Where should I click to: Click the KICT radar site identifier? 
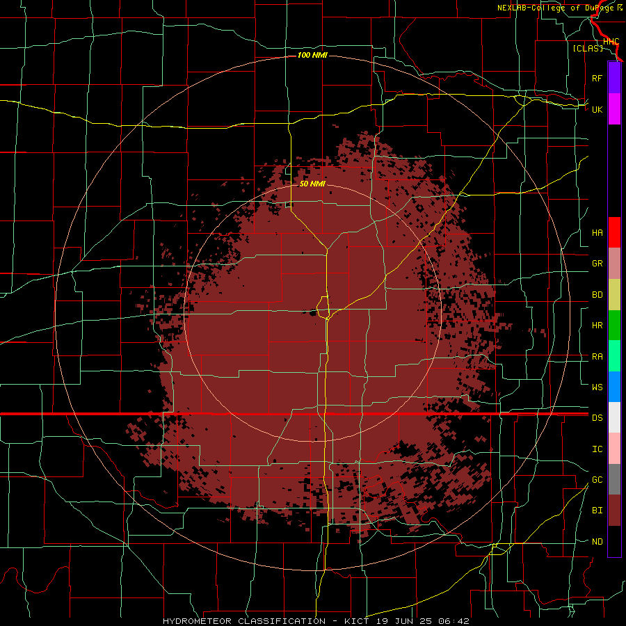(358, 621)
